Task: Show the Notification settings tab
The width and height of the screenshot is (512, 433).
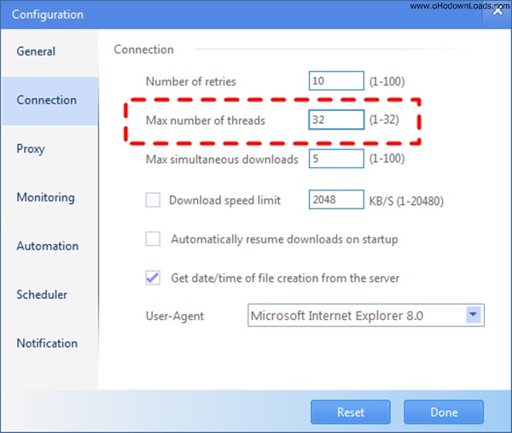Action: pos(49,343)
